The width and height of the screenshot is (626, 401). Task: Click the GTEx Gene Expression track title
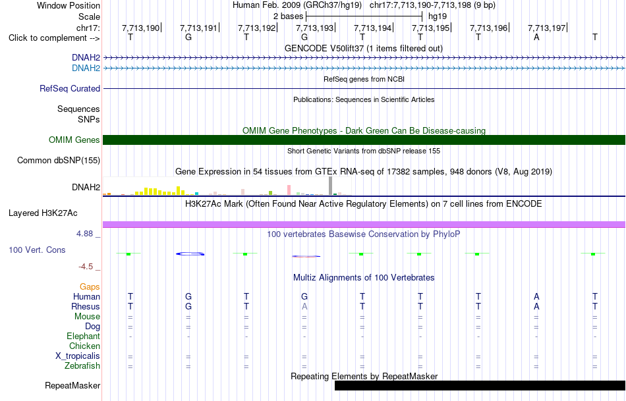click(364, 172)
